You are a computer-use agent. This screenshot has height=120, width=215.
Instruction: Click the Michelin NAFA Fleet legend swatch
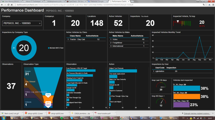click(49, 48)
